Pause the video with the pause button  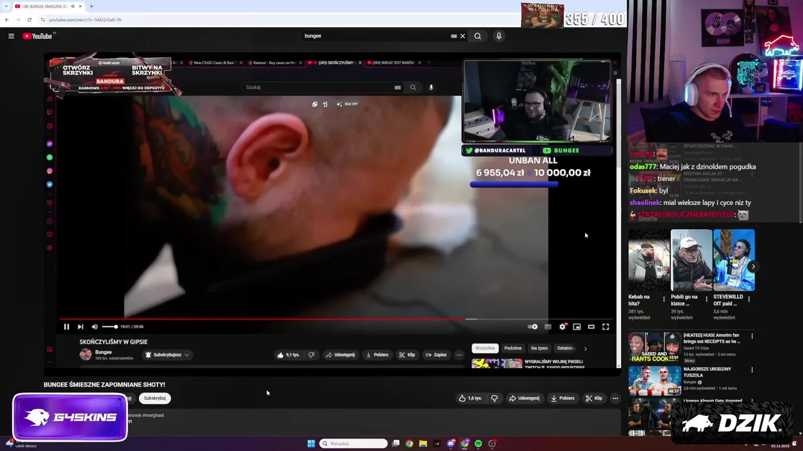pyautogui.click(x=66, y=326)
